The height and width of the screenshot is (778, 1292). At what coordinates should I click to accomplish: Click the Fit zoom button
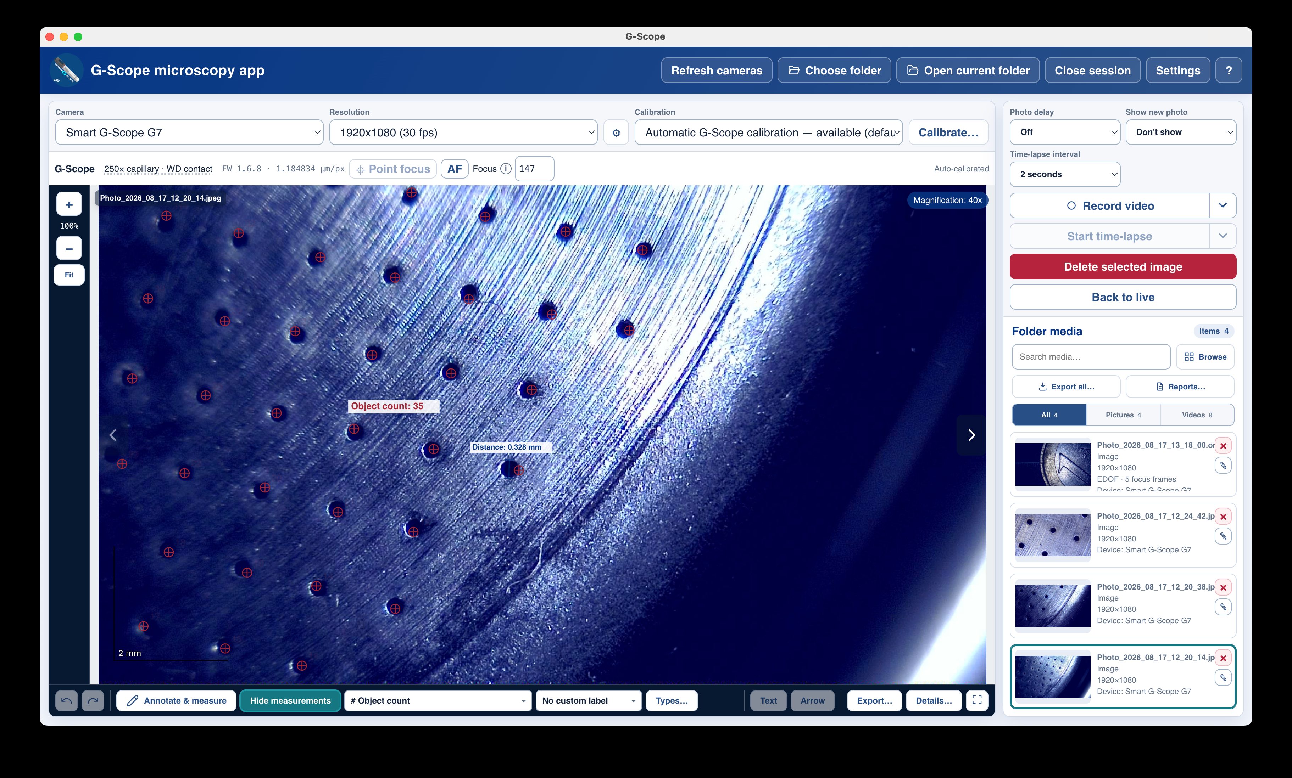click(69, 275)
